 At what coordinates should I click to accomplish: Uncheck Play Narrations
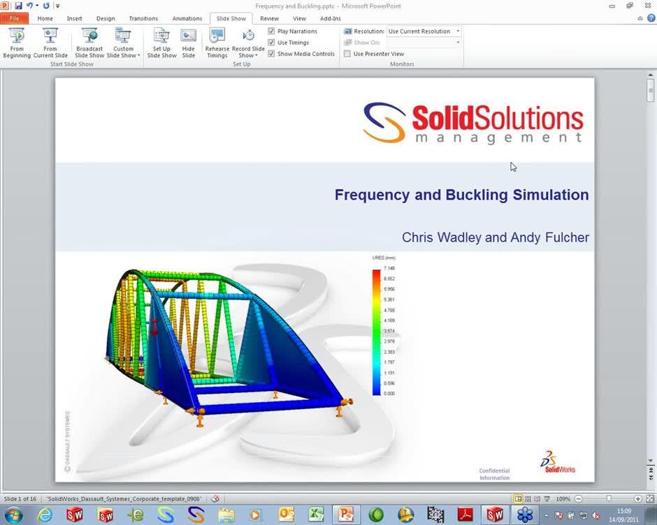[x=271, y=31]
